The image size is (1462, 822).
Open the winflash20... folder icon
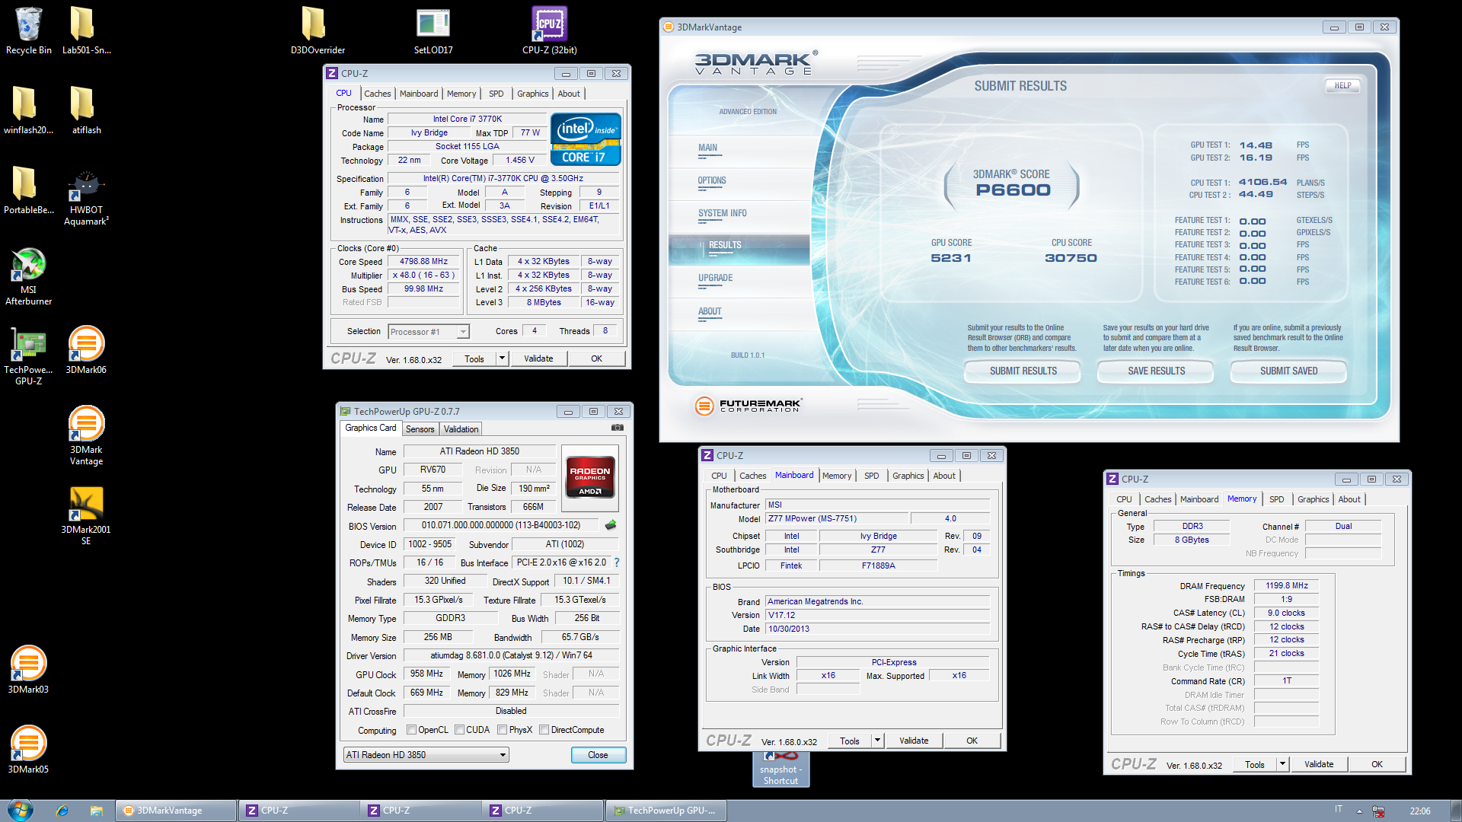28,110
